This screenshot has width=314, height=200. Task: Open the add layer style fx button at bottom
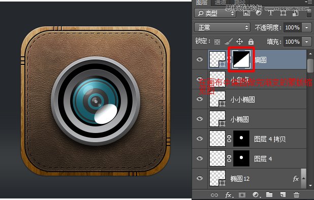pos(229,195)
